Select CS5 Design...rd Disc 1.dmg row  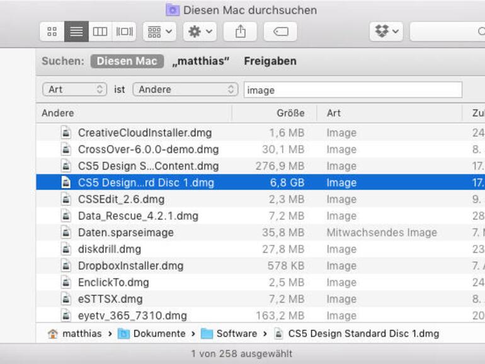(260, 183)
